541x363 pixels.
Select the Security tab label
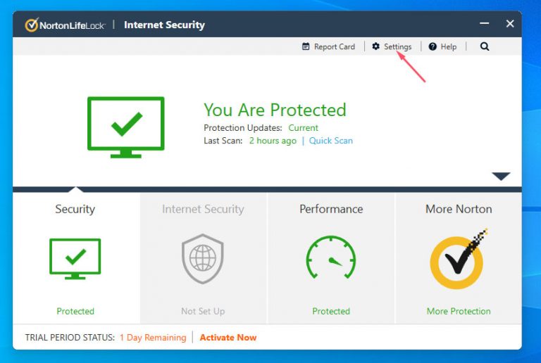pos(75,209)
